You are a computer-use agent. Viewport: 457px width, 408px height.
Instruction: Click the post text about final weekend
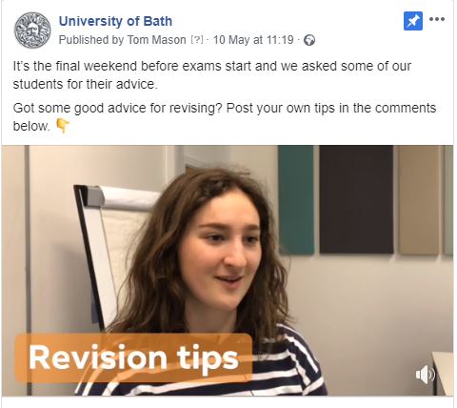212,75
